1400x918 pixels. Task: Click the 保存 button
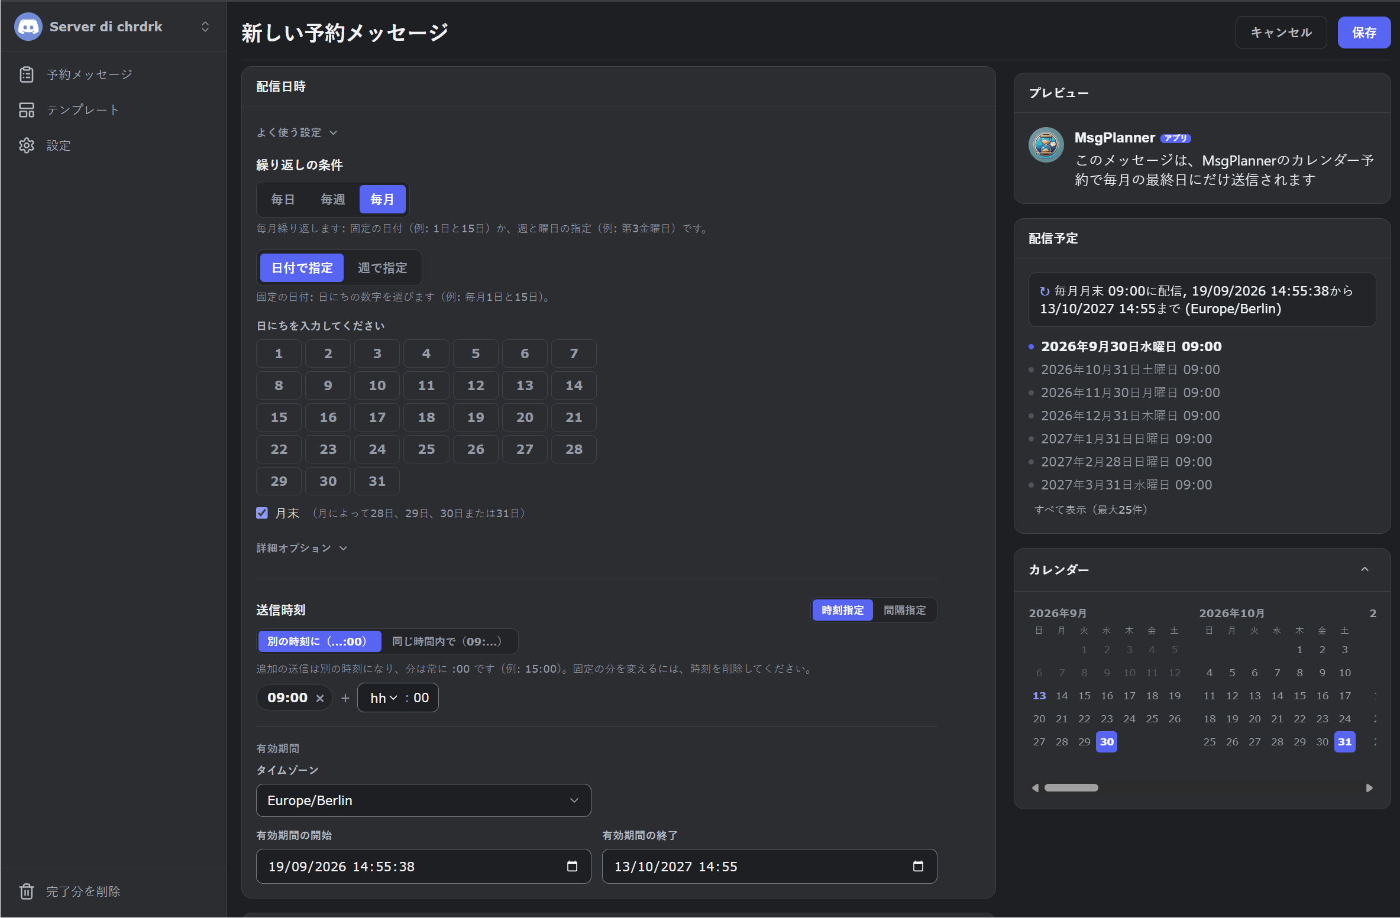tap(1364, 33)
